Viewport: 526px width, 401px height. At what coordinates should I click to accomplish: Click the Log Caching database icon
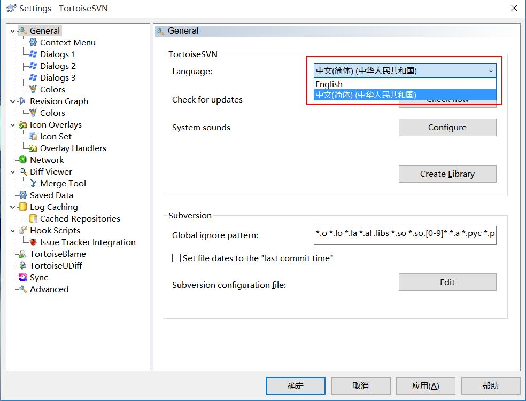23,207
